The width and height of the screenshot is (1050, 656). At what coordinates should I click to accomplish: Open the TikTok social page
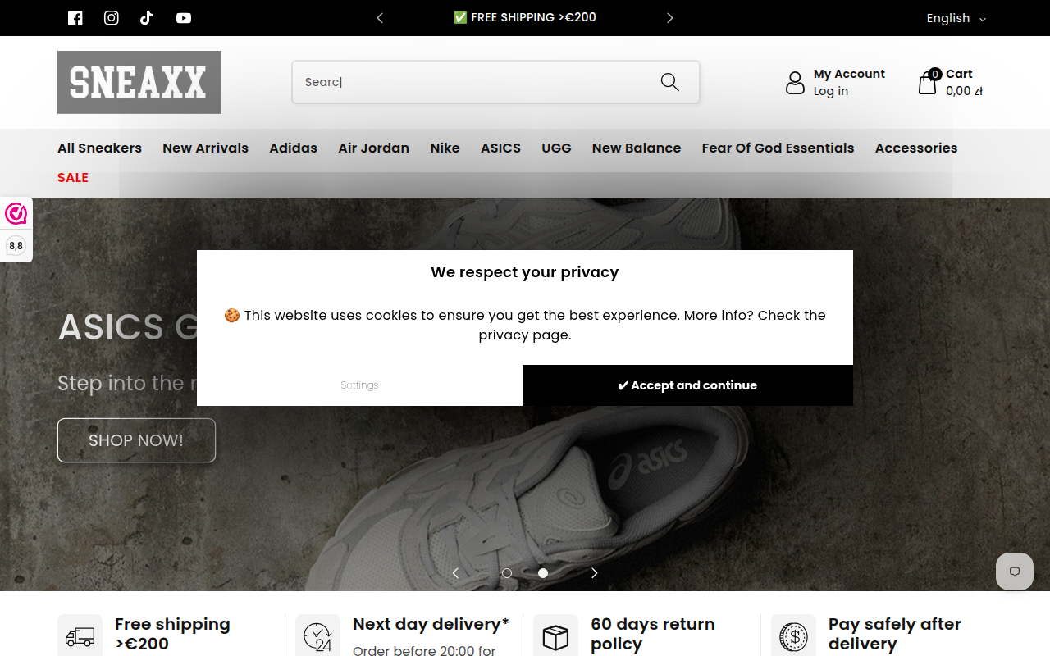pyautogui.click(x=147, y=18)
